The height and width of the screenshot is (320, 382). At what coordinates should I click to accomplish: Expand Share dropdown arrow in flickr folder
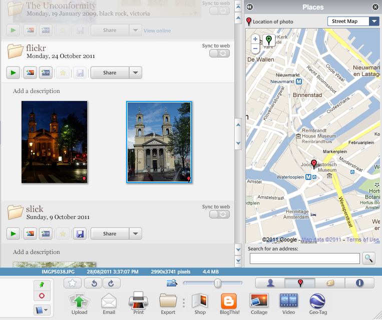(x=136, y=72)
